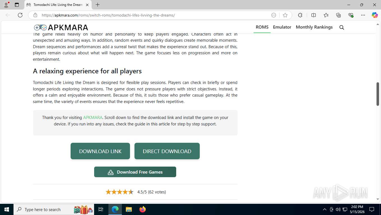Image resolution: width=381 pixels, height=215 pixels.
Task: Open the Collections icon
Action: click(x=338, y=15)
